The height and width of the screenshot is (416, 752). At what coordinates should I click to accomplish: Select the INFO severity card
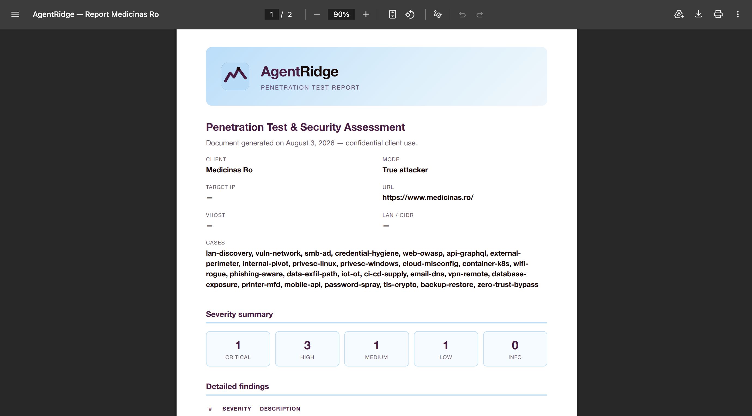pos(515,348)
